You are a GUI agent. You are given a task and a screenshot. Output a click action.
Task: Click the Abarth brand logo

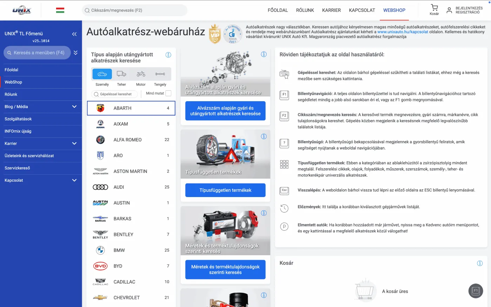100,108
